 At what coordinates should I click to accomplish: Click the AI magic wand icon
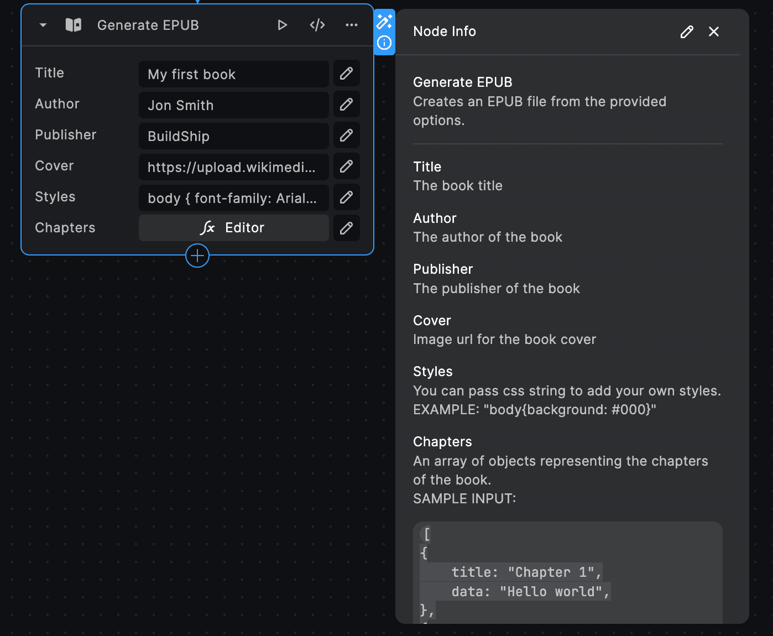click(384, 21)
